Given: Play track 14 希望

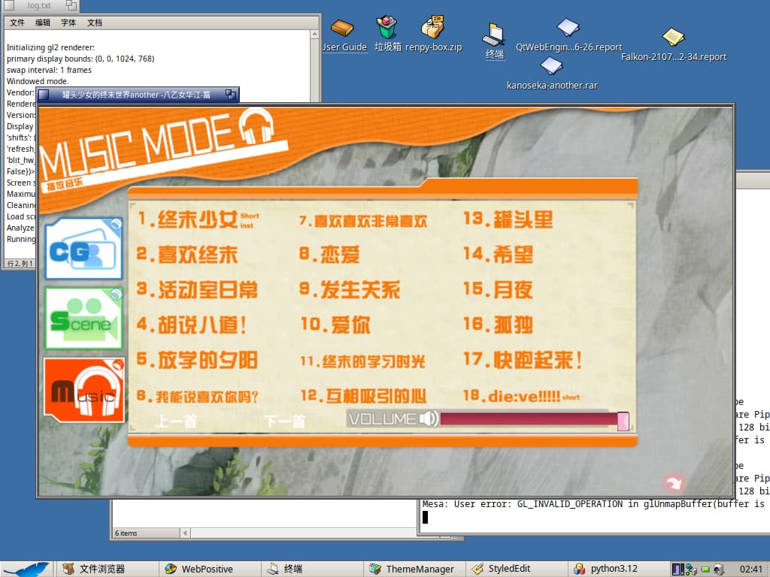Looking at the screenshot, I should 499,254.
